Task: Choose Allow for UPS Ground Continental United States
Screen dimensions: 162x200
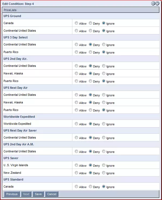Action: click(76, 31)
